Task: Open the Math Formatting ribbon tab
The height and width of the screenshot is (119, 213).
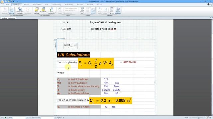Action: 56,5
